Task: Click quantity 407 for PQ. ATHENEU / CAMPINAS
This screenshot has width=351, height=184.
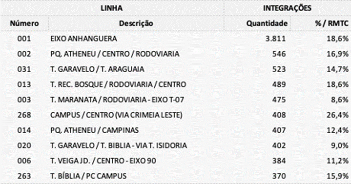Action: point(279,130)
